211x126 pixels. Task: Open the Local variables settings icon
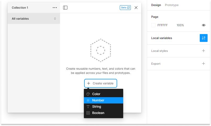pos(203,38)
